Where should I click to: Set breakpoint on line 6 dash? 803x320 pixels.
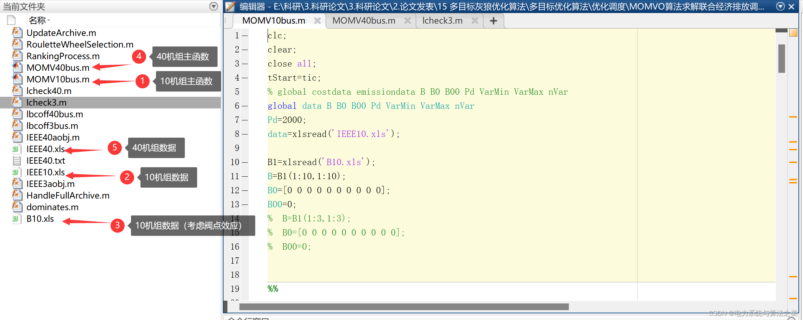pos(245,106)
